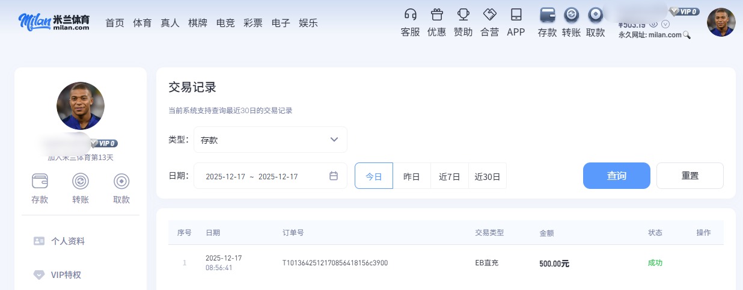Open 棋牌 navigation item
The width and height of the screenshot is (743, 290).
point(198,23)
